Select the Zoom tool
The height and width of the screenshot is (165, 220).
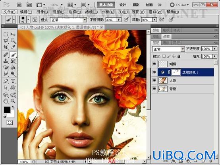tap(13, 101)
